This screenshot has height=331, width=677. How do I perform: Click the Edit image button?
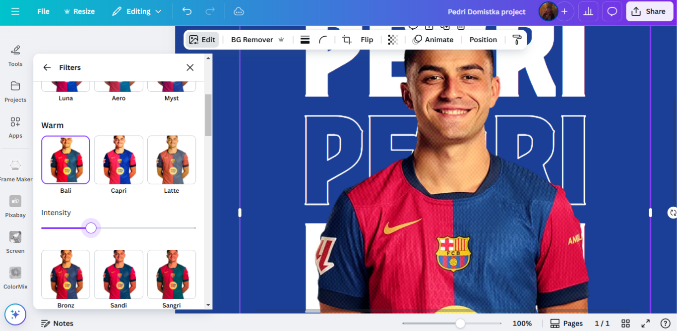point(202,40)
